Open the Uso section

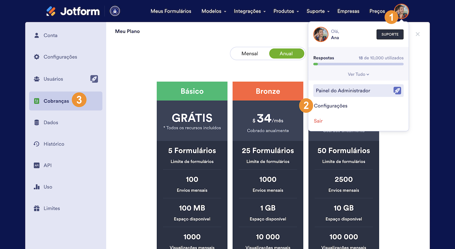tap(66, 187)
